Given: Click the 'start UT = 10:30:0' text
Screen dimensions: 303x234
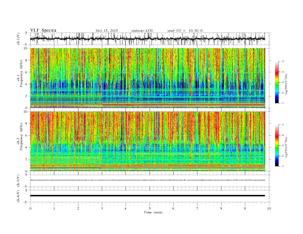Looking at the screenshot, I should [185, 31].
